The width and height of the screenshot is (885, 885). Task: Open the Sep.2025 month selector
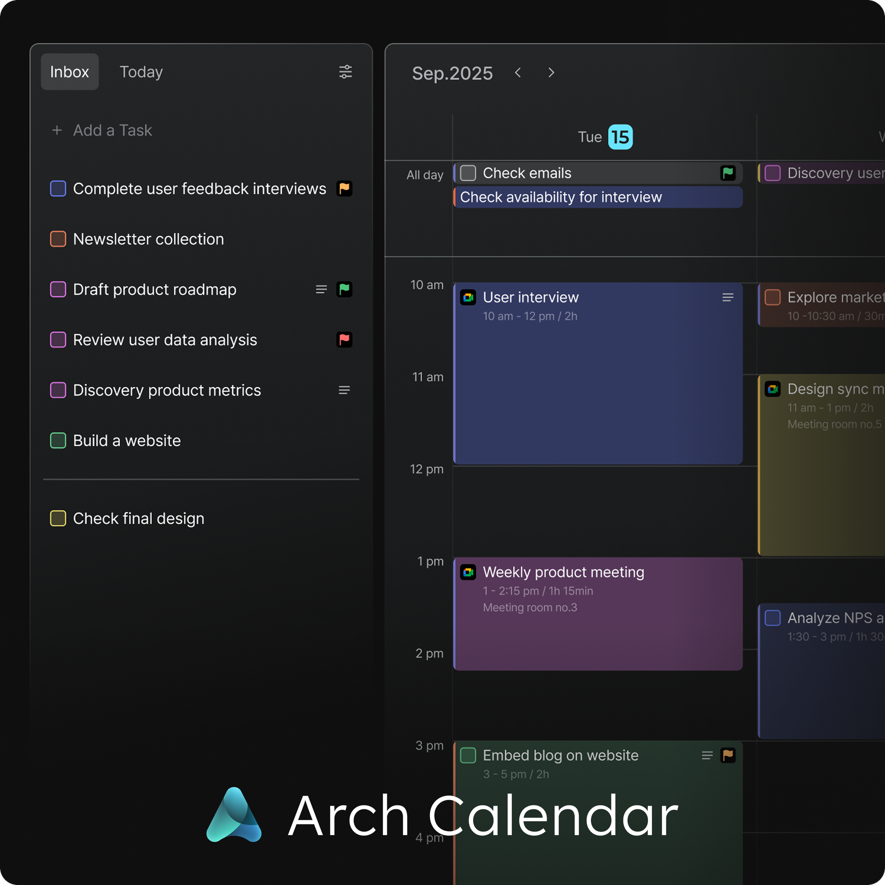click(452, 73)
